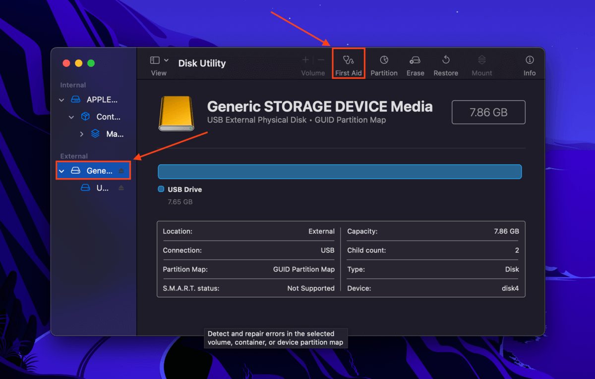Screen dimensions: 595x379
Task: Collapse the Cont... container entry
Action: click(71, 117)
